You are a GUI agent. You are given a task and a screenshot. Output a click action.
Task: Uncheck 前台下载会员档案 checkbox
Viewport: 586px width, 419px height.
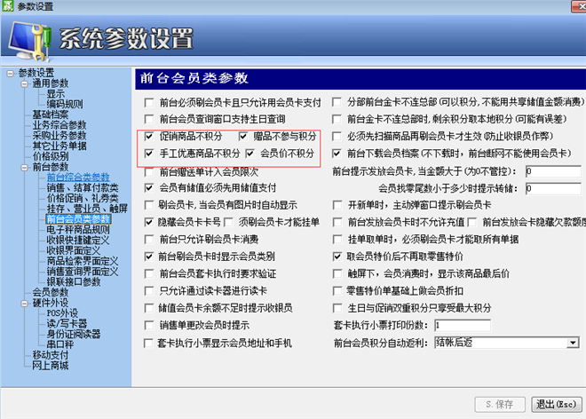337,154
